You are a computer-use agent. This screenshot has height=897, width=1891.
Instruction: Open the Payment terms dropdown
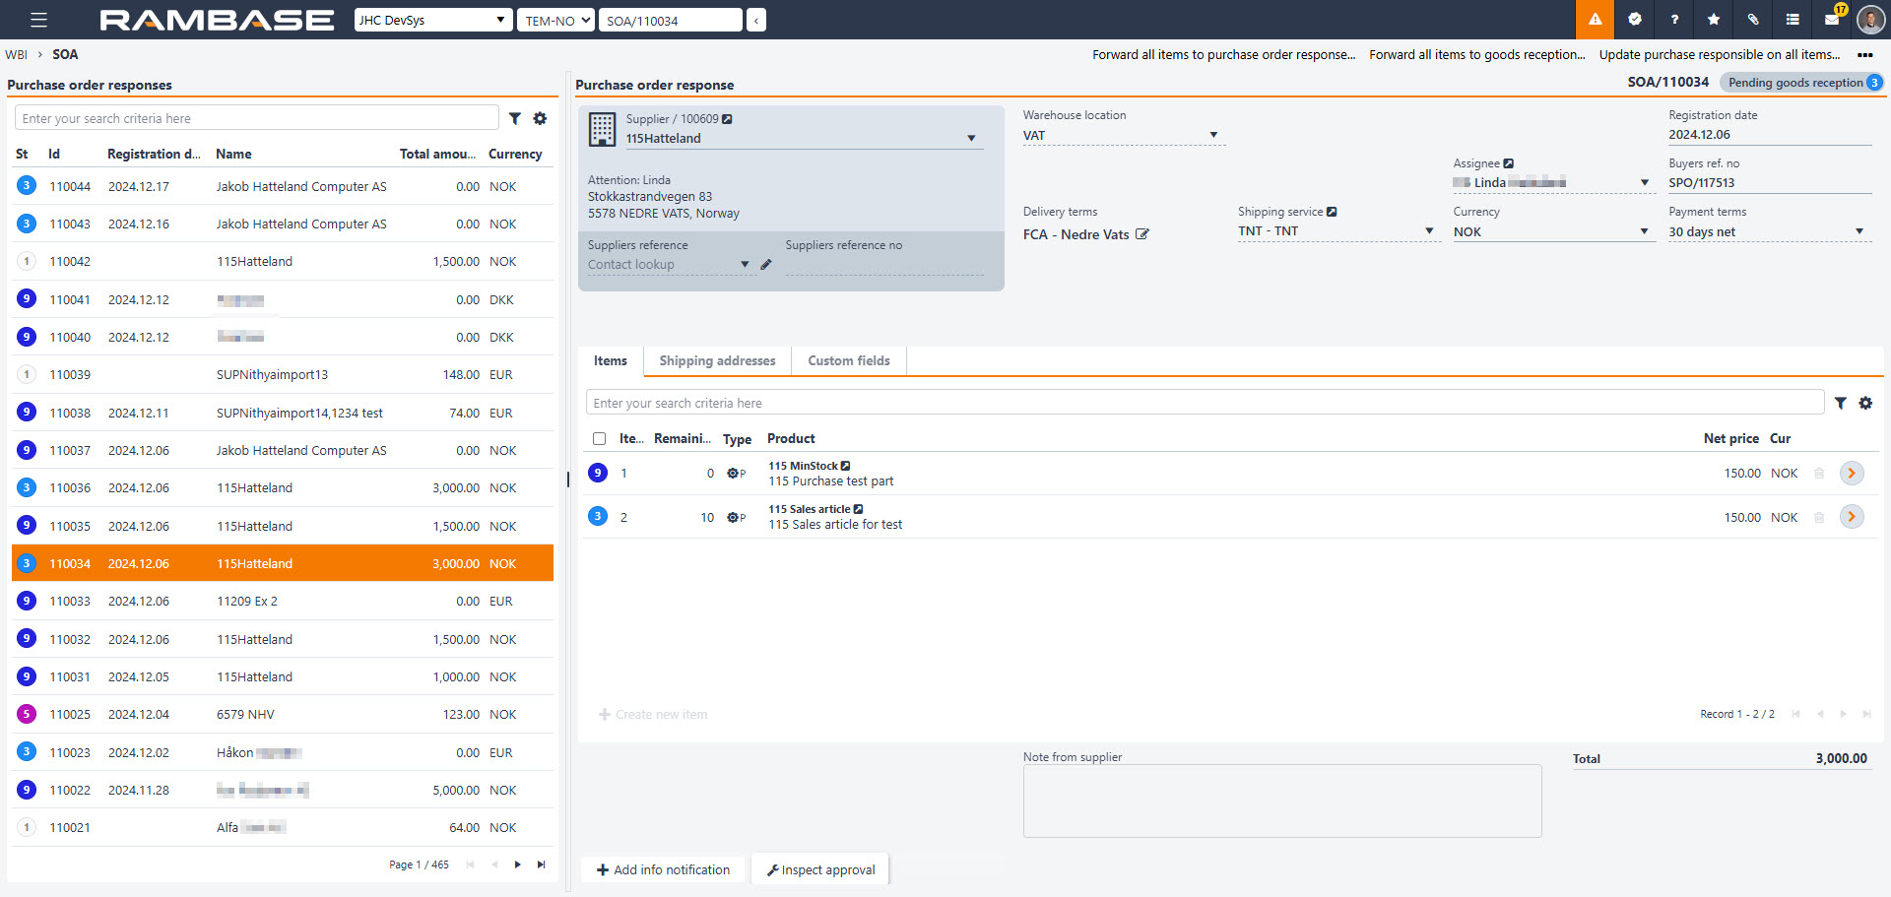(1858, 232)
